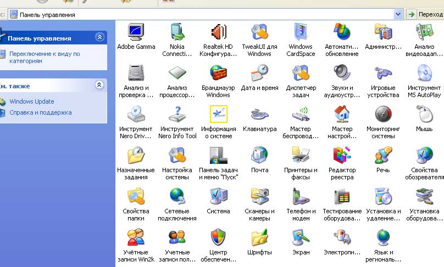
Task: Open the Принтеры и факсы icon
Action: click(x=301, y=156)
